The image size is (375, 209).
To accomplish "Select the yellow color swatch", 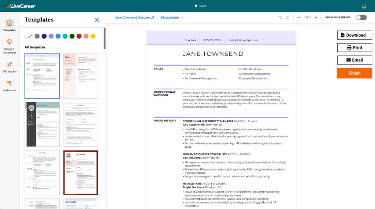I will [93, 36].
